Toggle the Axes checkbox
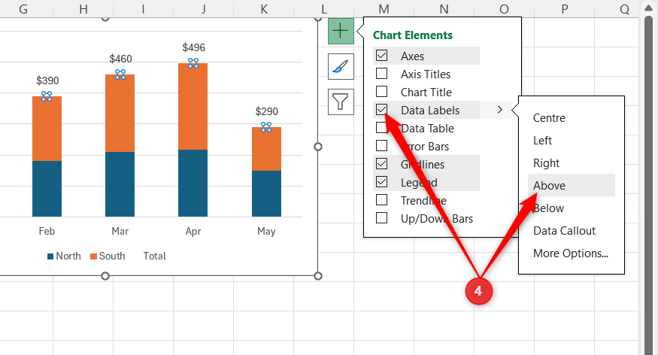This screenshot has height=355, width=658. (381, 56)
